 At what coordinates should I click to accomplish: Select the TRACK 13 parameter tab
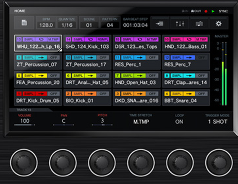click(x=24, y=110)
